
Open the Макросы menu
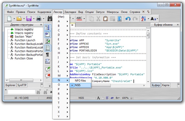coord(113,12)
